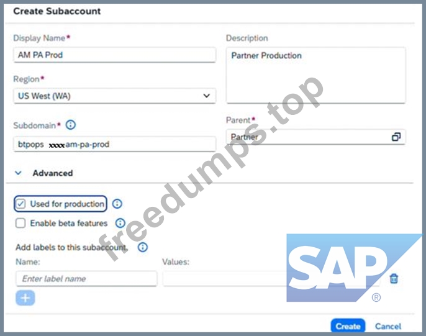Focus the label Values input field
This screenshot has width=426, height=336.
(x=271, y=279)
